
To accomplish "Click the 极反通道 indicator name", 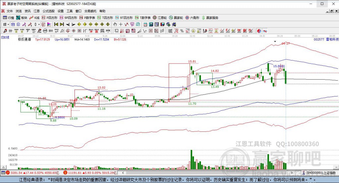I will 24,40.
